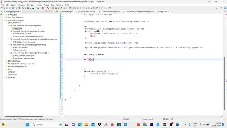Click the Search flashlight toolbar icon
The width and height of the screenshot is (227, 128).
pos(65,8)
